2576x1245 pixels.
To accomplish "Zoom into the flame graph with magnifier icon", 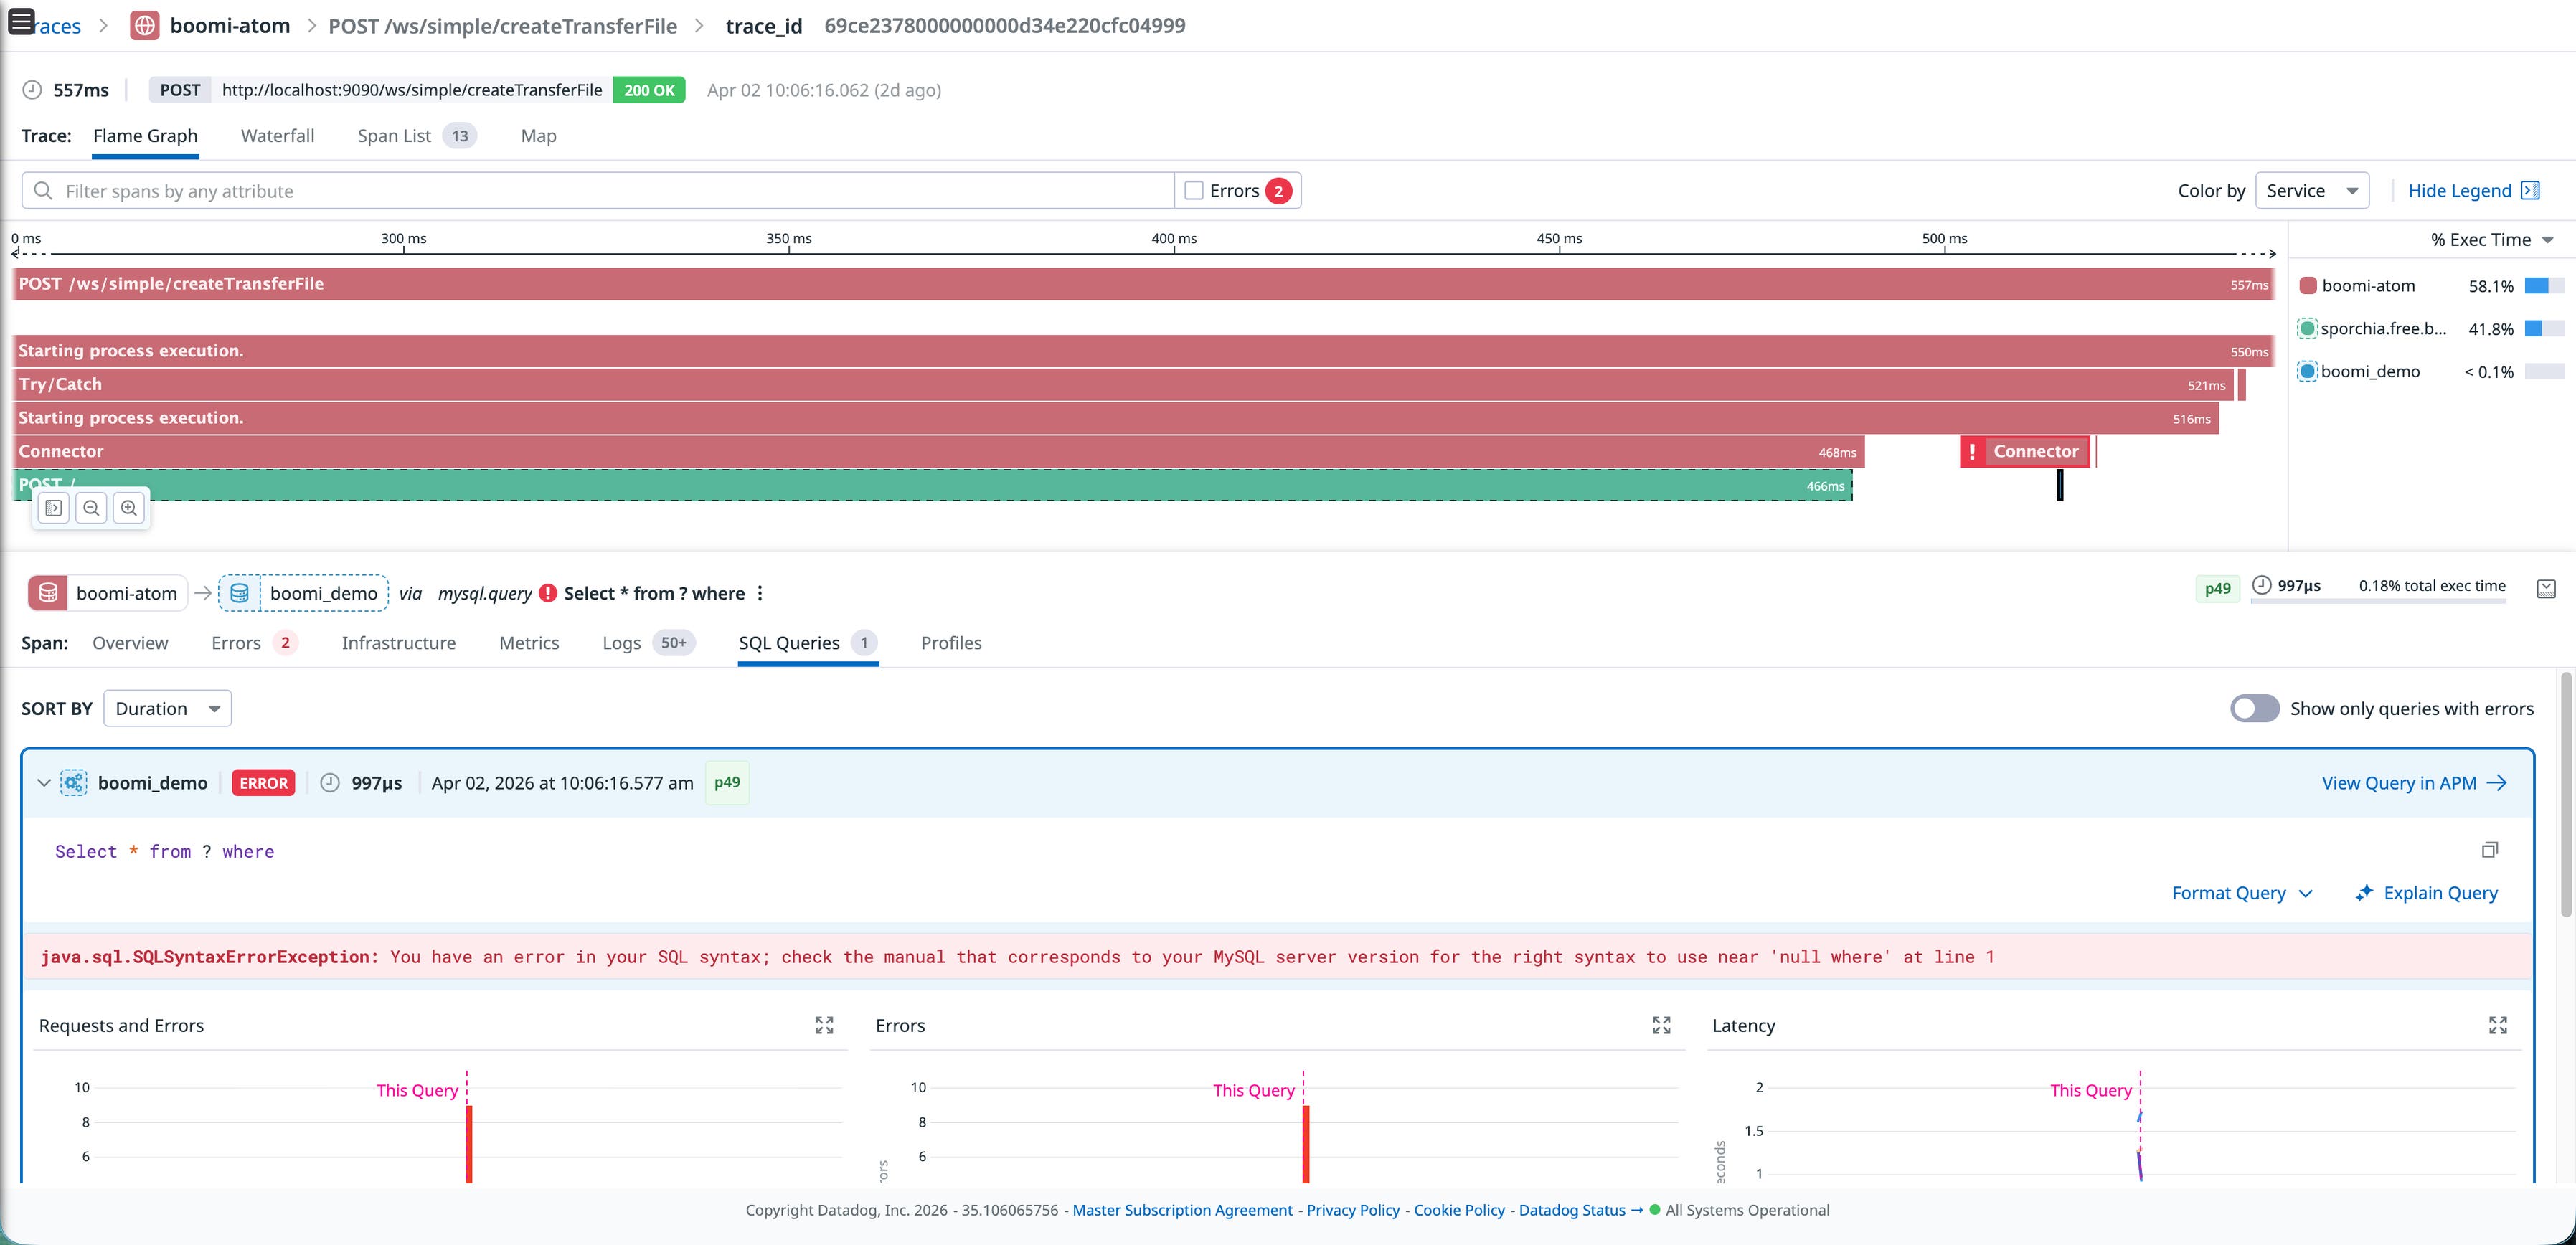I will point(129,507).
